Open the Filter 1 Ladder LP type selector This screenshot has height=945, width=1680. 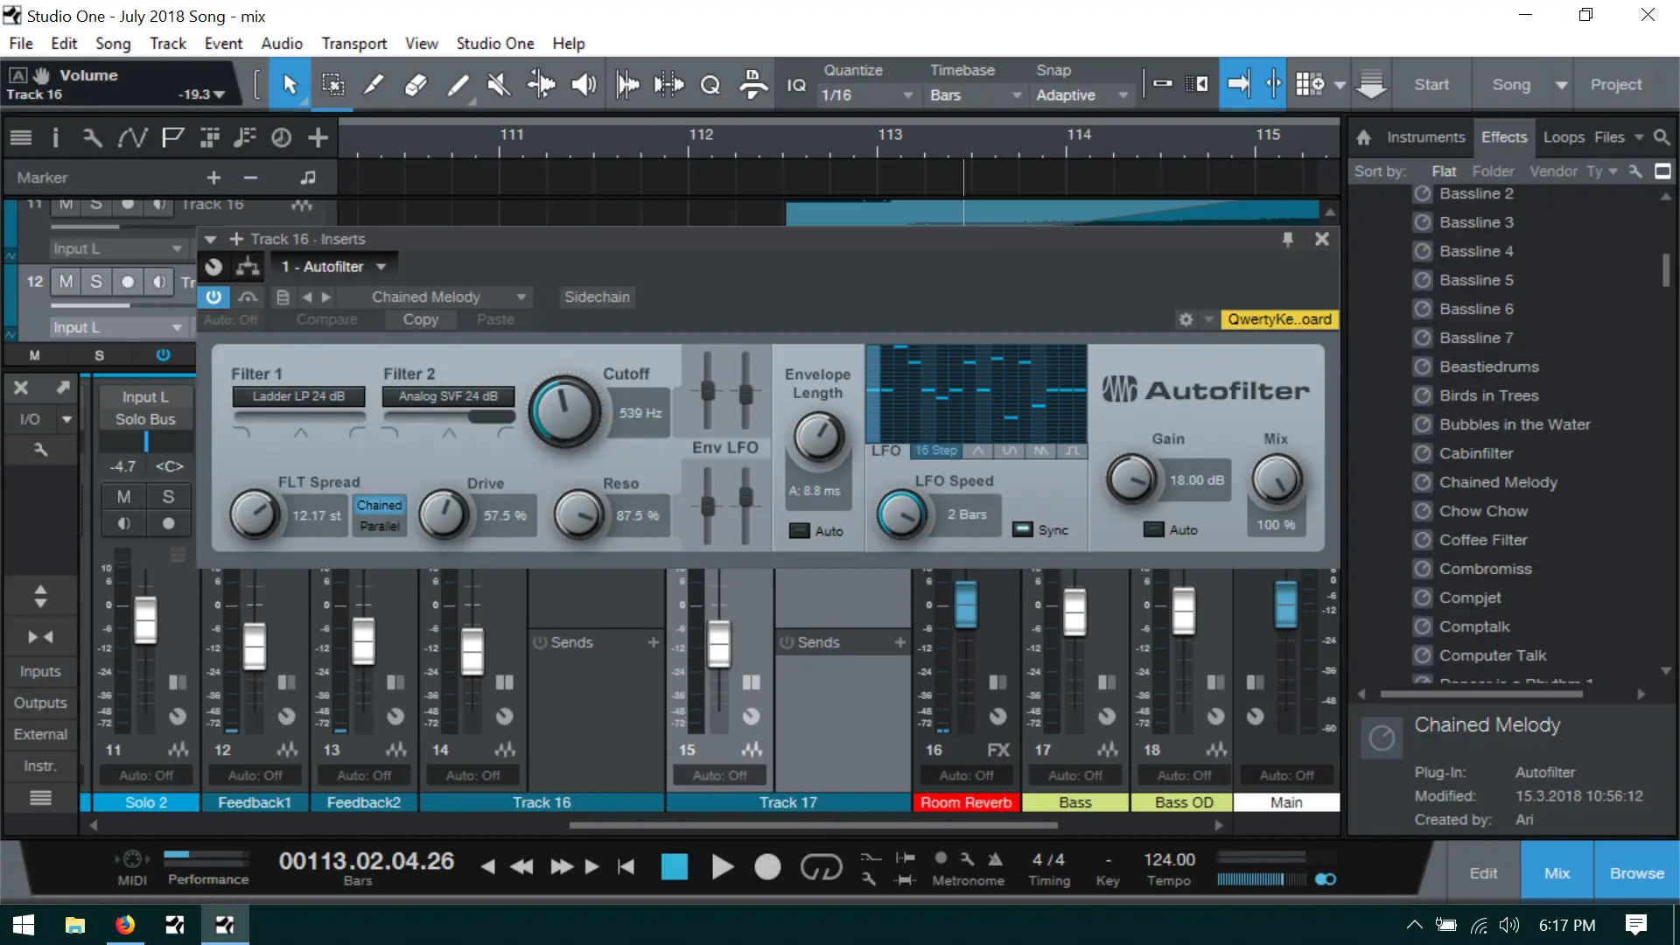coord(298,396)
